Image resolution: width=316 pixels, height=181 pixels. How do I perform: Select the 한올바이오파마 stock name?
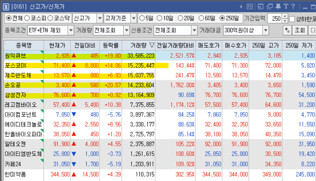[24, 134]
